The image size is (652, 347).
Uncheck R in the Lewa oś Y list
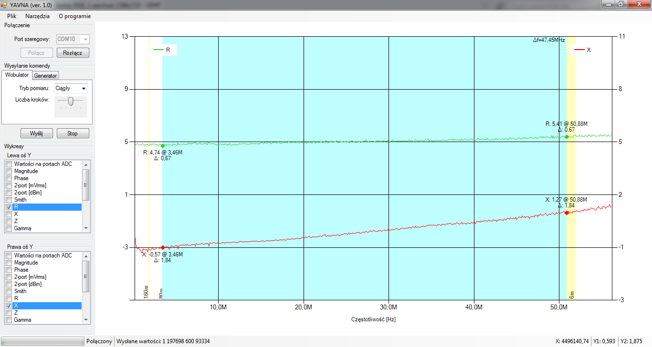coord(9,207)
